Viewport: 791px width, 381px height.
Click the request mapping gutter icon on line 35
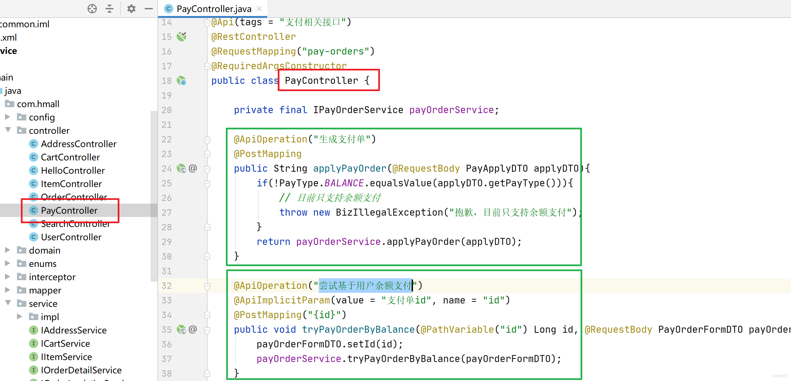[182, 329]
